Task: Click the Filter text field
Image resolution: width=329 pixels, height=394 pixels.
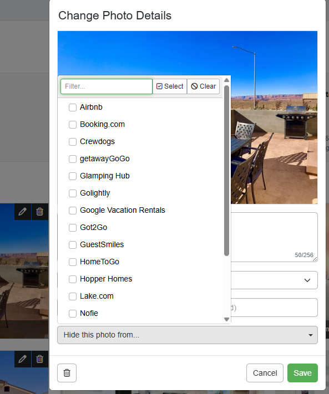Action: (107, 86)
